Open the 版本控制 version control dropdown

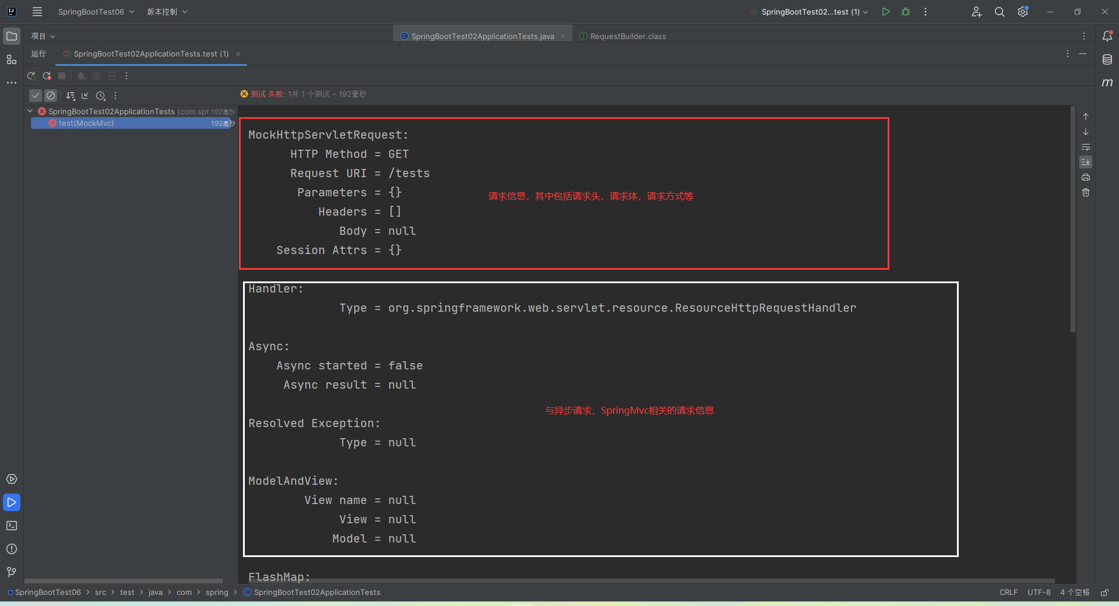click(x=167, y=12)
